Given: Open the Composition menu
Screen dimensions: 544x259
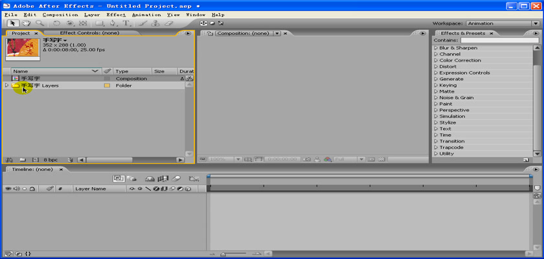Looking at the screenshot, I should [x=60, y=14].
